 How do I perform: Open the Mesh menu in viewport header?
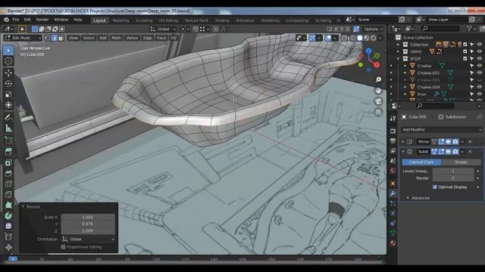tap(116, 38)
